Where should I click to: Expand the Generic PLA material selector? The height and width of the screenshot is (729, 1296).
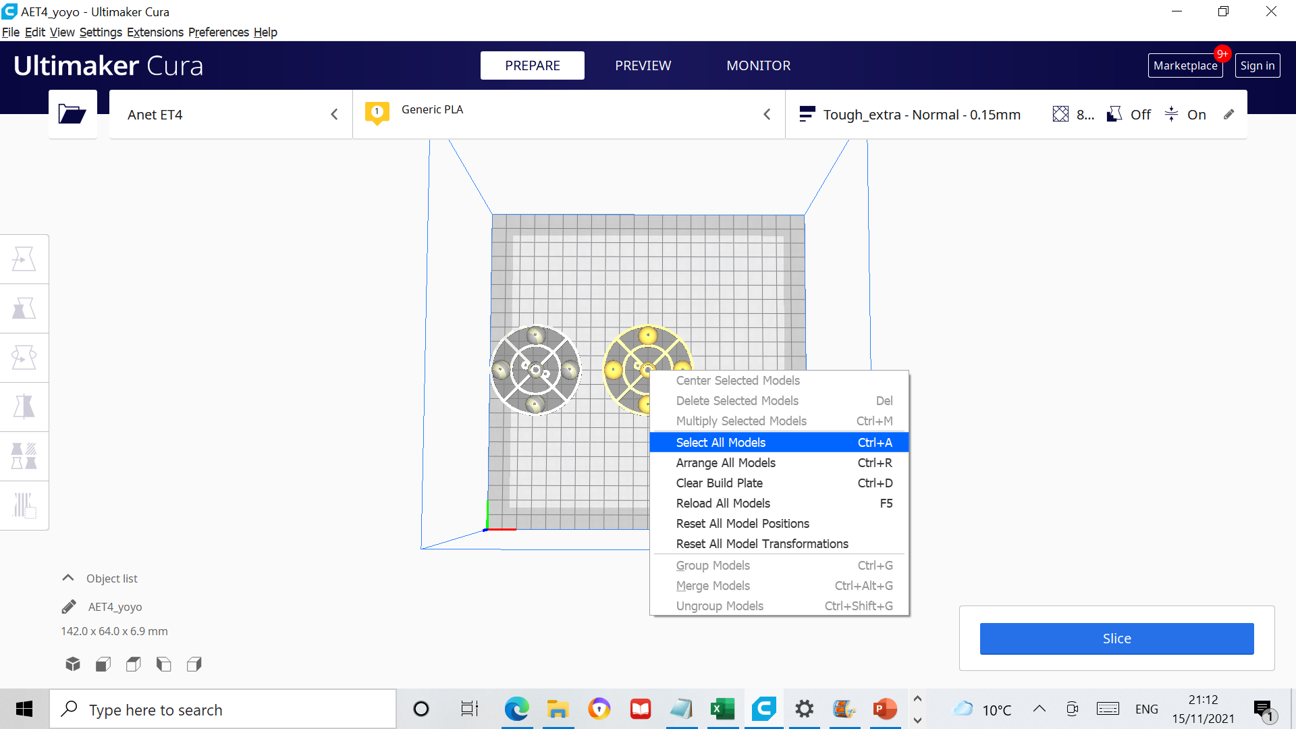(568, 115)
